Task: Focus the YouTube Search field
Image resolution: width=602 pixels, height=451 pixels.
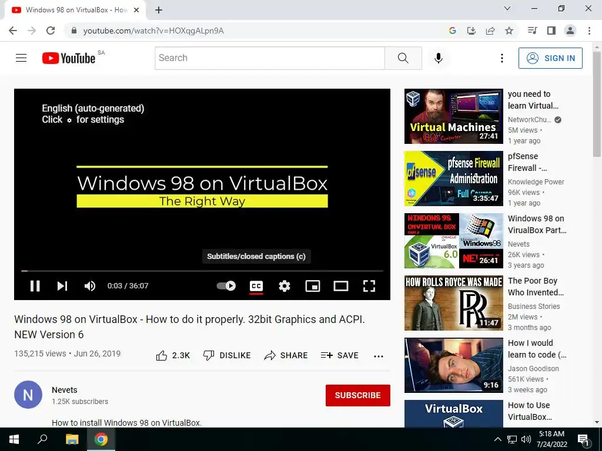Action: (269, 58)
